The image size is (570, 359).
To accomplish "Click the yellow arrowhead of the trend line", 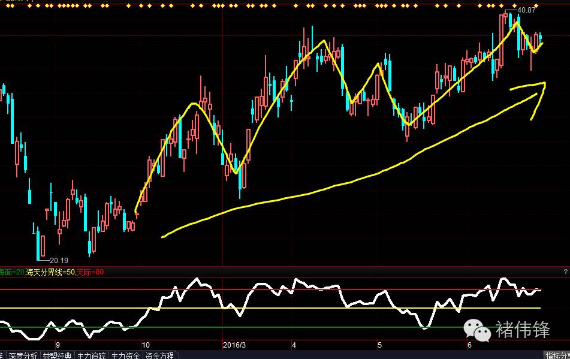I will (x=542, y=86).
